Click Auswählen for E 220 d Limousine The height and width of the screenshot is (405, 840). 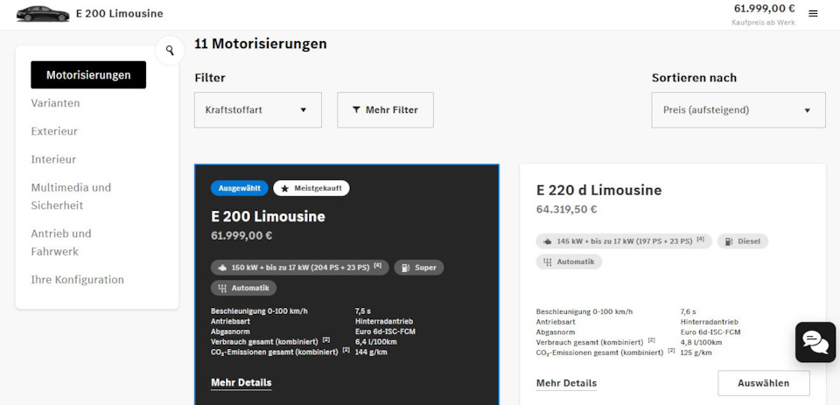(x=763, y=383)
